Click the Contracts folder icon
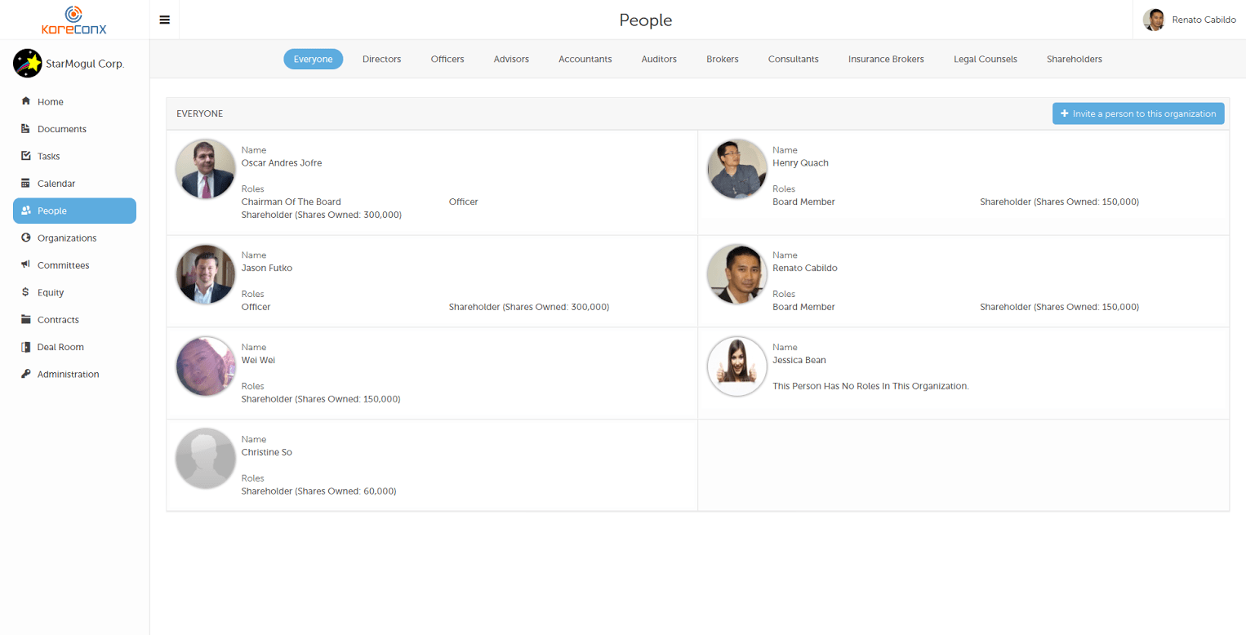The width and height of the screenshot is (1246, 635). [26, 320]
